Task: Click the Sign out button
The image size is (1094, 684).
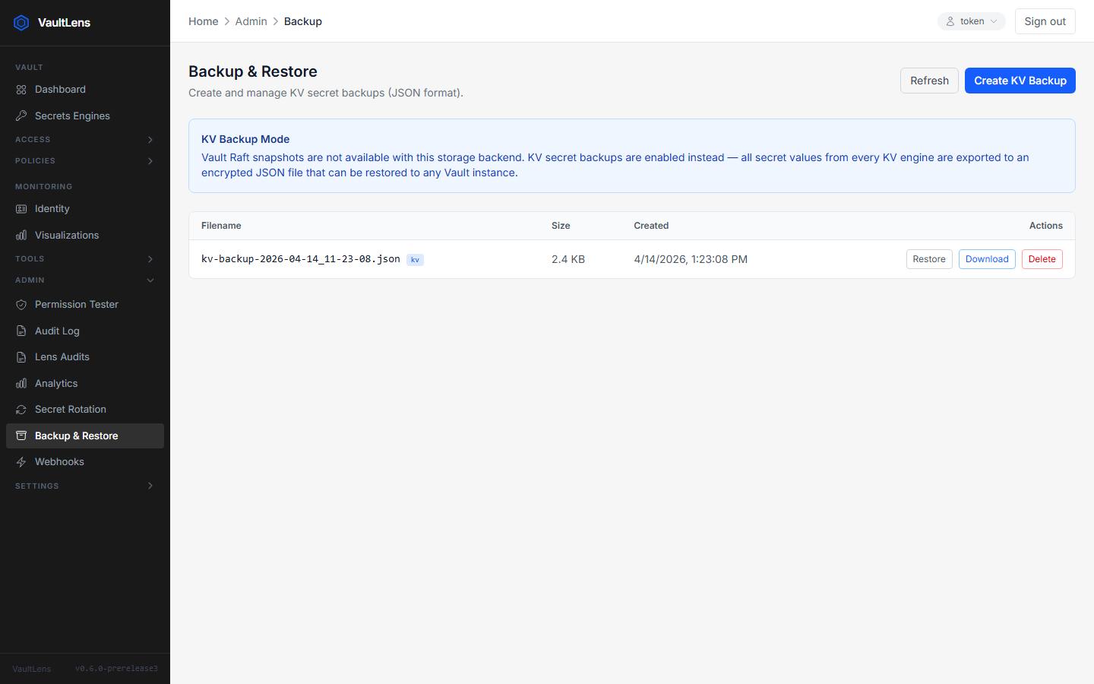Action: pos(1045,21)
